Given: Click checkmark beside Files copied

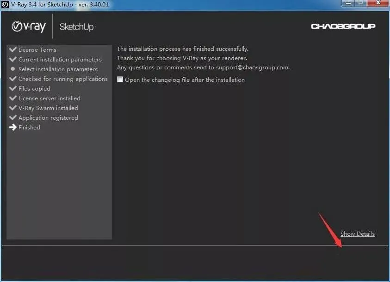Looking at the screenshot, I should pyautogui.click(x=12, y=88).
